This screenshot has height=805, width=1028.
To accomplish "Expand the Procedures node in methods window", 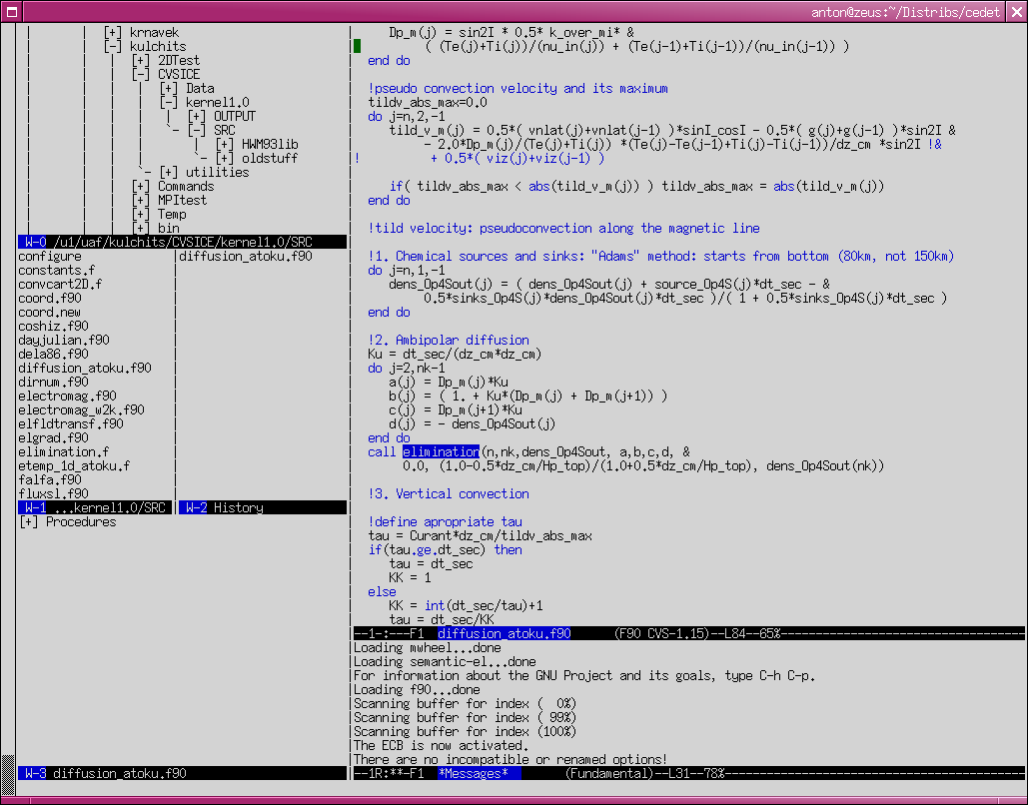I will pyautogui.click(x=29, y=522).
